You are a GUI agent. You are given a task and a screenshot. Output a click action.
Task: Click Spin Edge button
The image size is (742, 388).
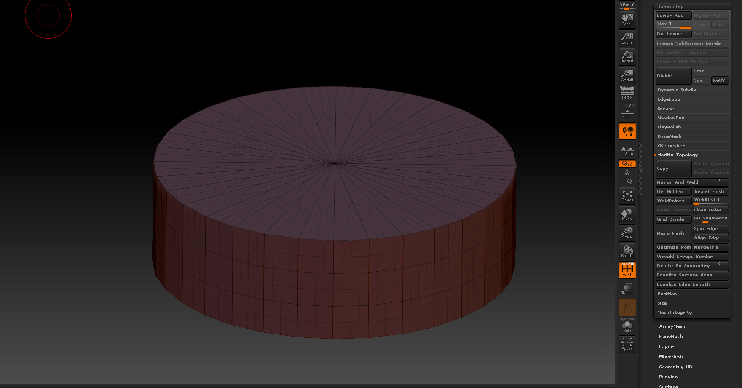[710, 229]
